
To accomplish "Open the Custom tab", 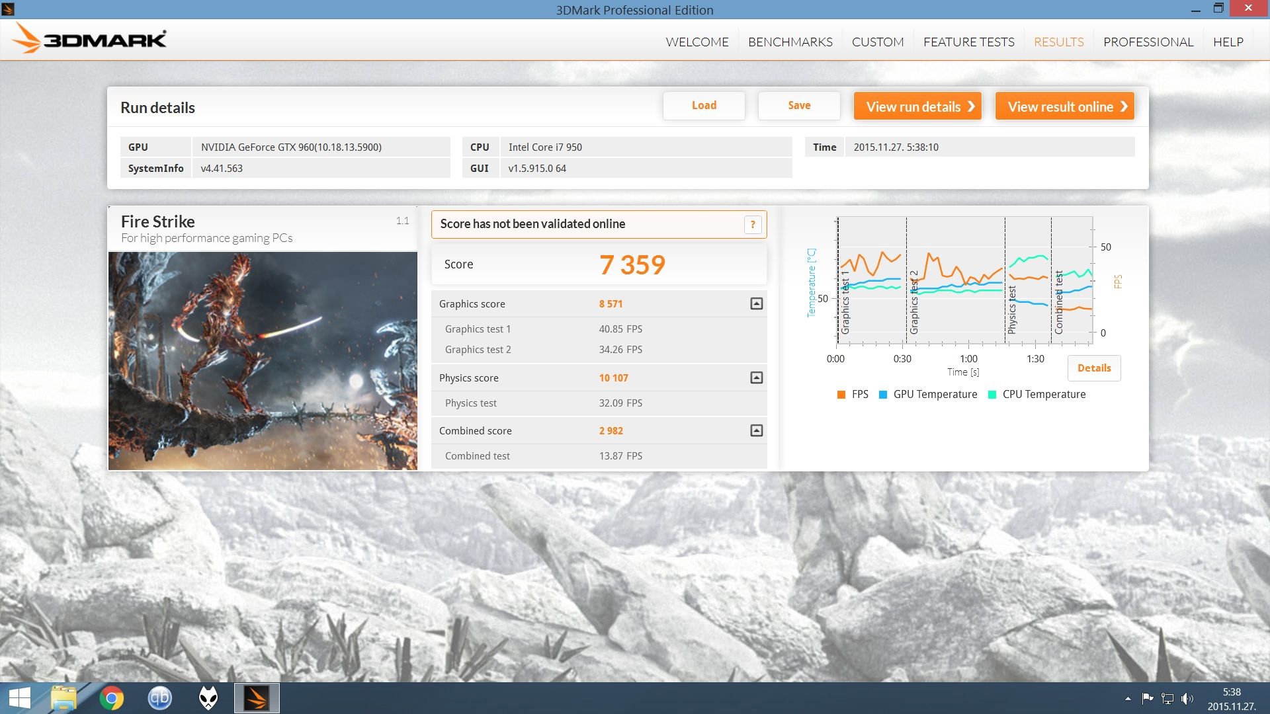I will 878,42.
